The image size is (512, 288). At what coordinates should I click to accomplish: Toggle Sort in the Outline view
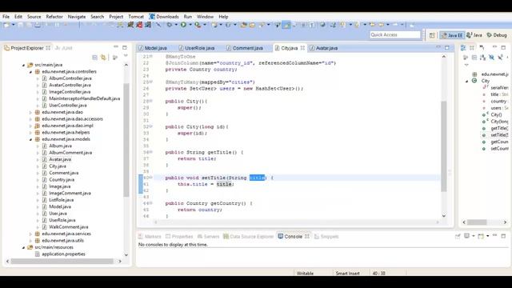click(x=482, y=58)
